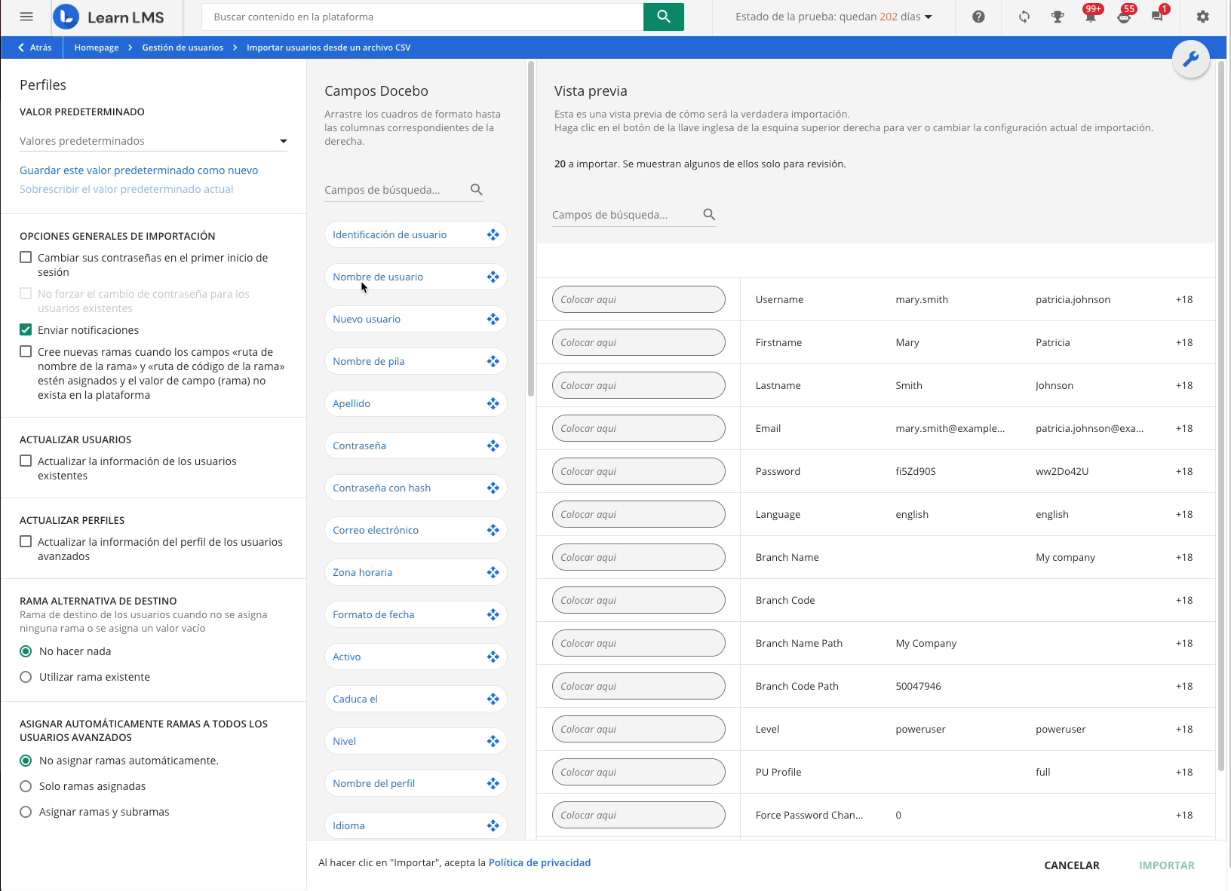
Task: Focus Campos de búsqueda in Vista previa
Action: coord(625,215)
